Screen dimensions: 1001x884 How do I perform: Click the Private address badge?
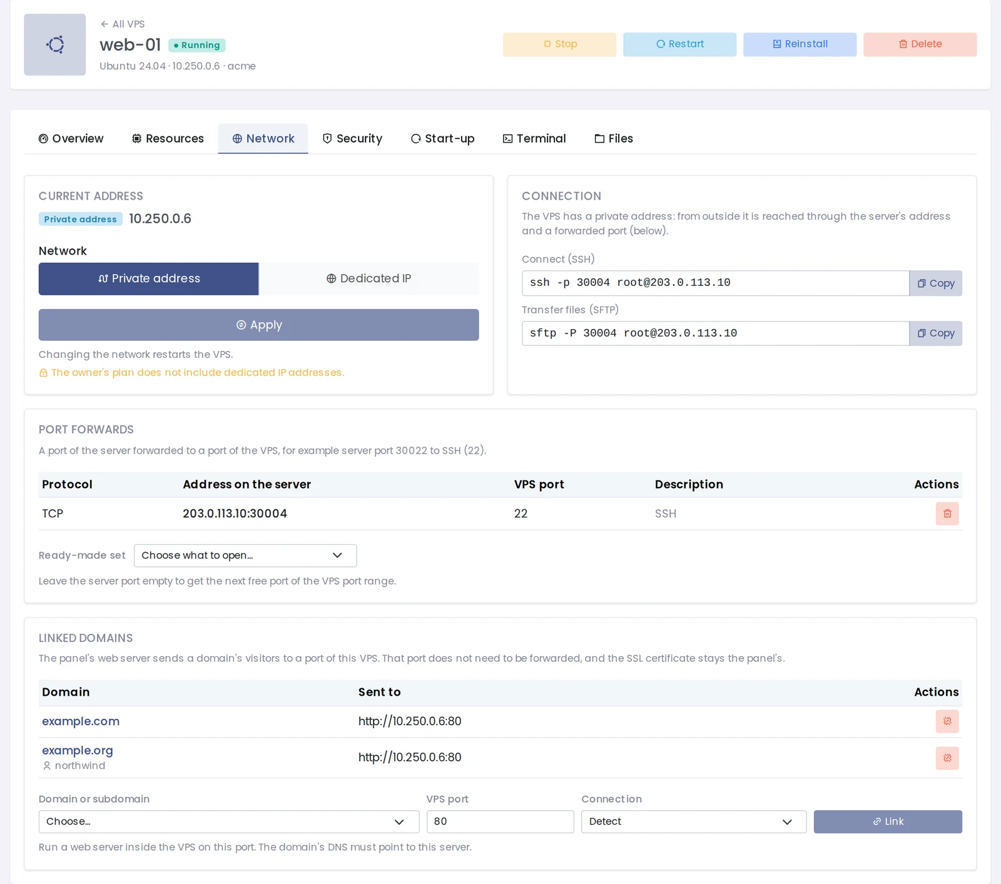click(x=81, y=220)
